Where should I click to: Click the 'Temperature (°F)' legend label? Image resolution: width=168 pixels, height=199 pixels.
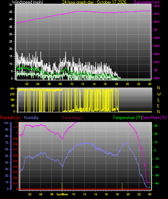point(127,118)
